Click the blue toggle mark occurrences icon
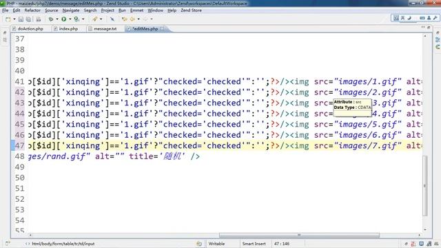Screen dimensions: 441x248 112,19
